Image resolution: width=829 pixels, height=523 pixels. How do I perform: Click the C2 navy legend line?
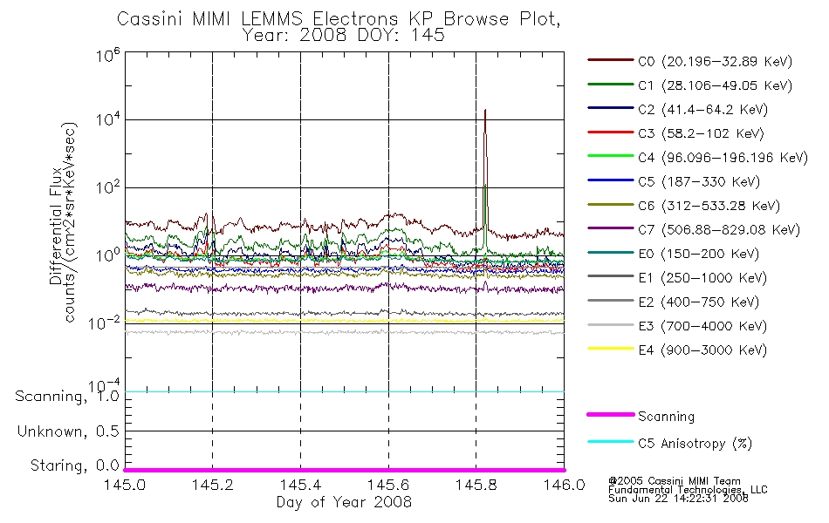pyautogui.click(x=611, y=108)
